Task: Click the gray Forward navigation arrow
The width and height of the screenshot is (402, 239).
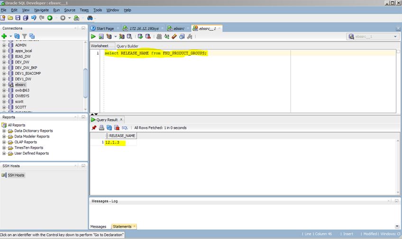Action: pos(63,18)
